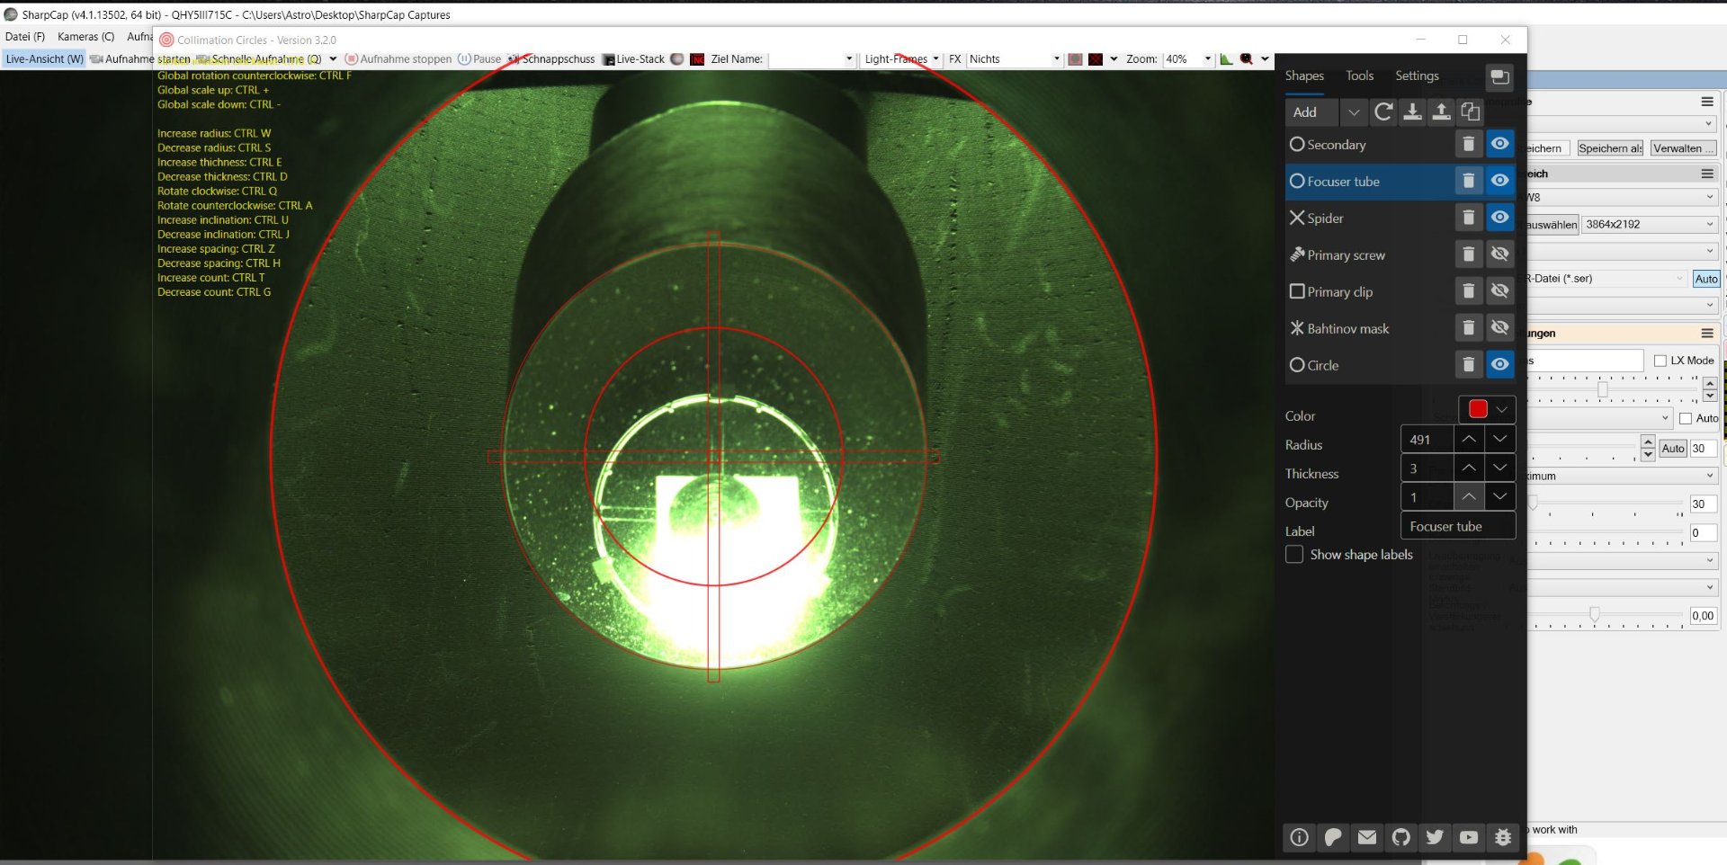Reset shapes with the refresh icon
This screenshot has width=1727, height=865.
point(1383,111)
